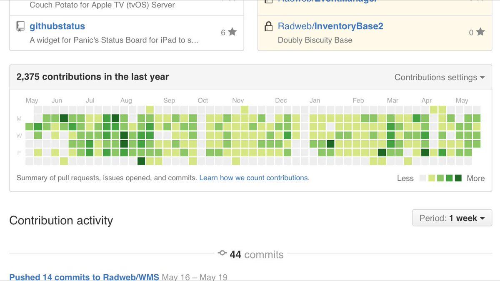Viewport: 500px width, 281px height.
Task: Expand the Period: 1 week dropdown
Action: click(x=452, y=218)
